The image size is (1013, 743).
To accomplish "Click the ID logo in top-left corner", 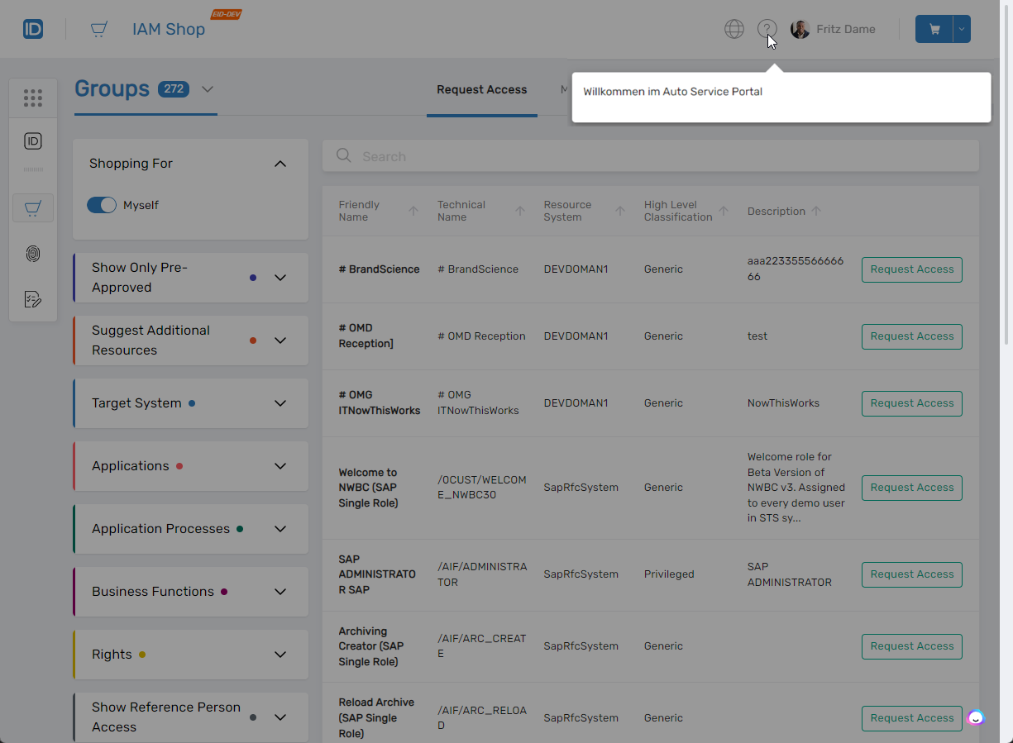I will click(x=33, y=30).
